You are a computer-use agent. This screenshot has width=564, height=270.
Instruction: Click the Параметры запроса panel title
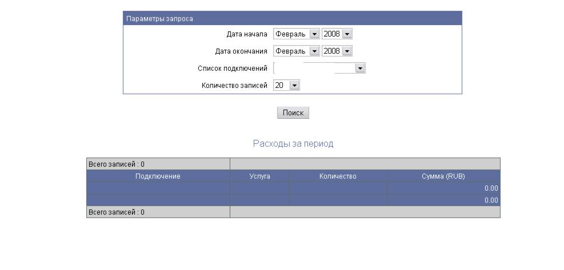click(x=159, y=19)
